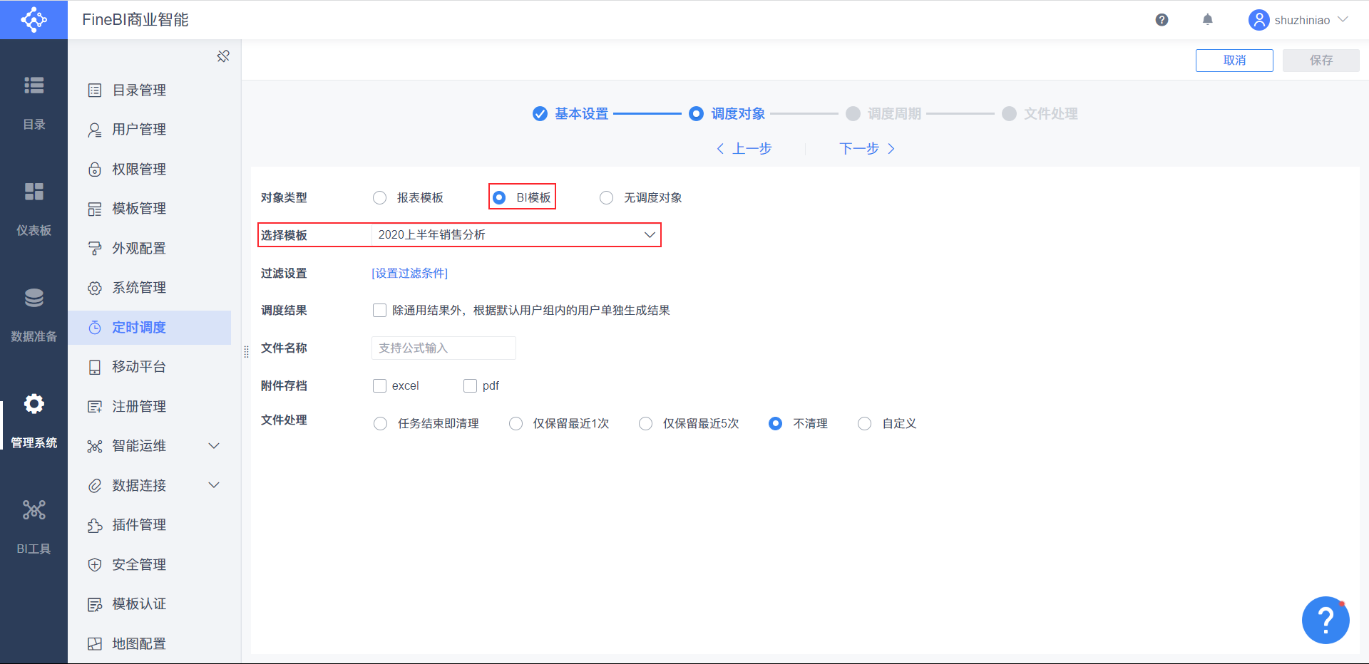The height and width of the screenshot is (664, 1369).
Task: Select 仅保留最近5次 option
Action: [x=645, y=423]
